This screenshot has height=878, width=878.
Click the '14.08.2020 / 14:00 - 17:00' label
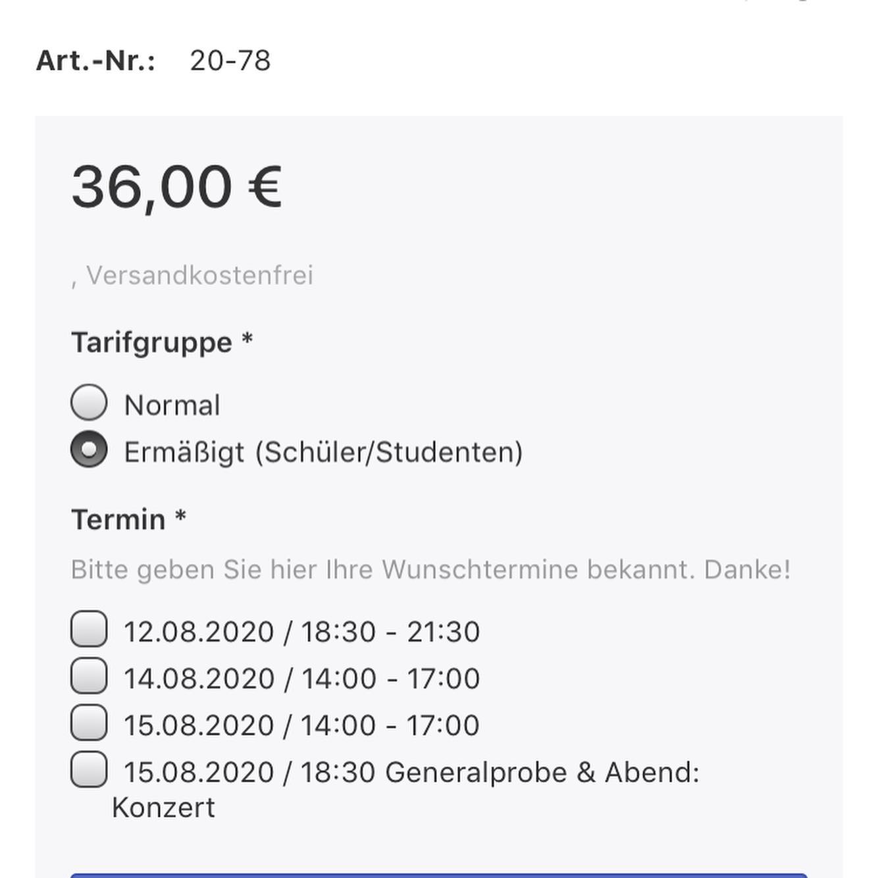click(x=301, y=679)
